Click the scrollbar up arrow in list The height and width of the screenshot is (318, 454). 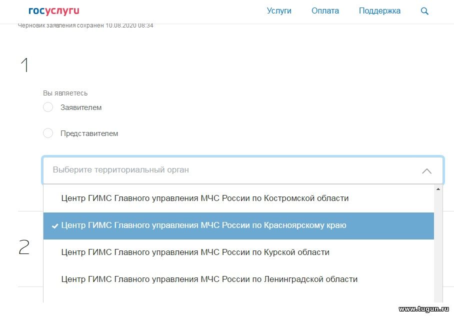click(x=438, y=189)
